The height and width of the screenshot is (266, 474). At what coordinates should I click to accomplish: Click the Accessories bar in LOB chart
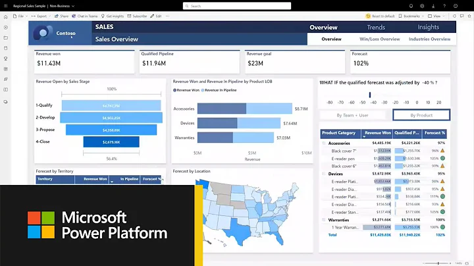[245, 109]
